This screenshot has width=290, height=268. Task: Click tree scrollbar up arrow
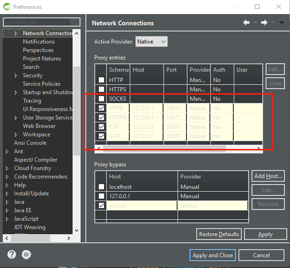point(76,33)
